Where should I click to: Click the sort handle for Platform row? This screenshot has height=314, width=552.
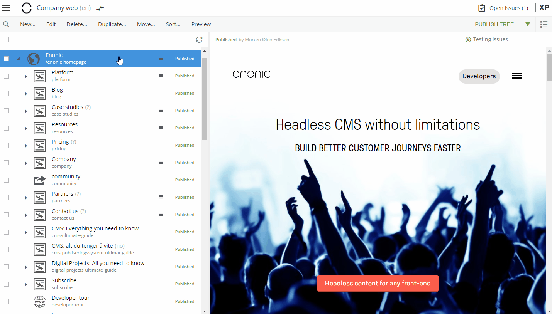[161, 76]
